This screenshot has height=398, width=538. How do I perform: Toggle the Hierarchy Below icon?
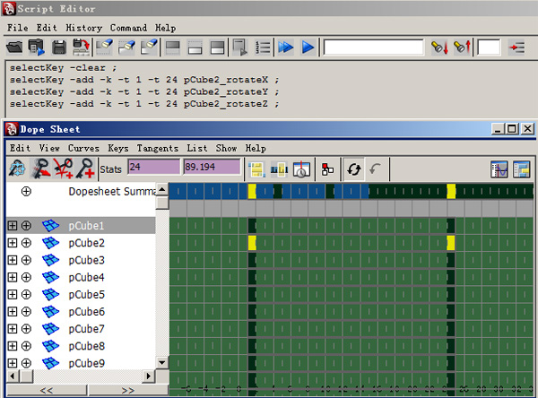pyautogui.click(x=327, y=169)
